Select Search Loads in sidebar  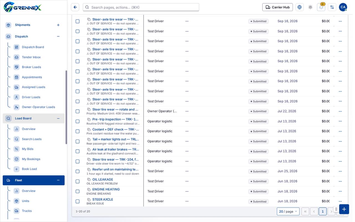click(x=32, y=139)
